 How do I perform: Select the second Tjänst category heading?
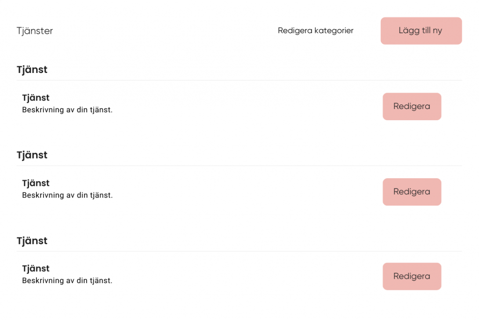point(32,155)
